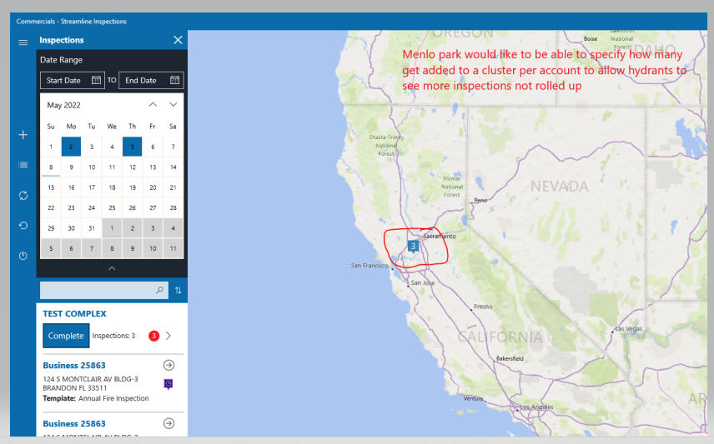
Task: Click the undo/reset arrow icon in the sidebar
Action: [23, 225]
